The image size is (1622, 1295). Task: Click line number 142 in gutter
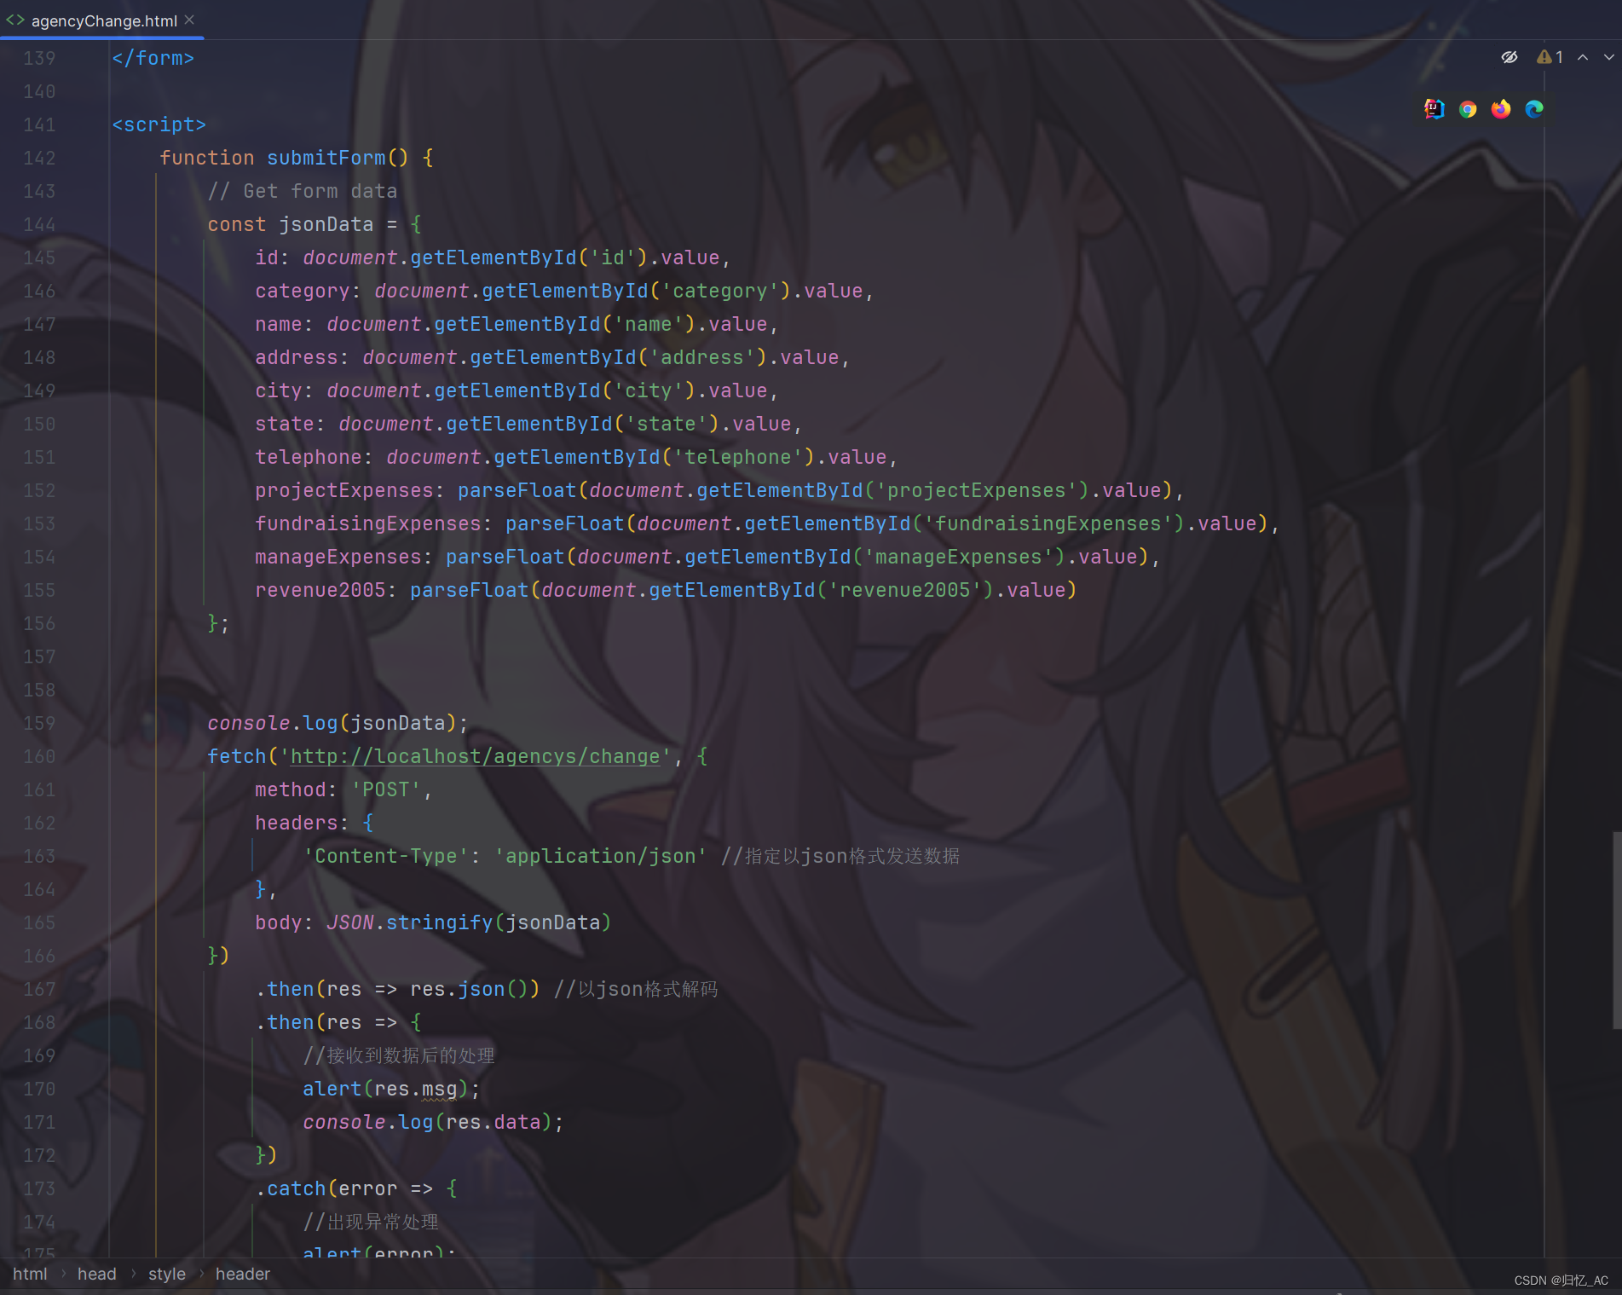coord(39,158)
